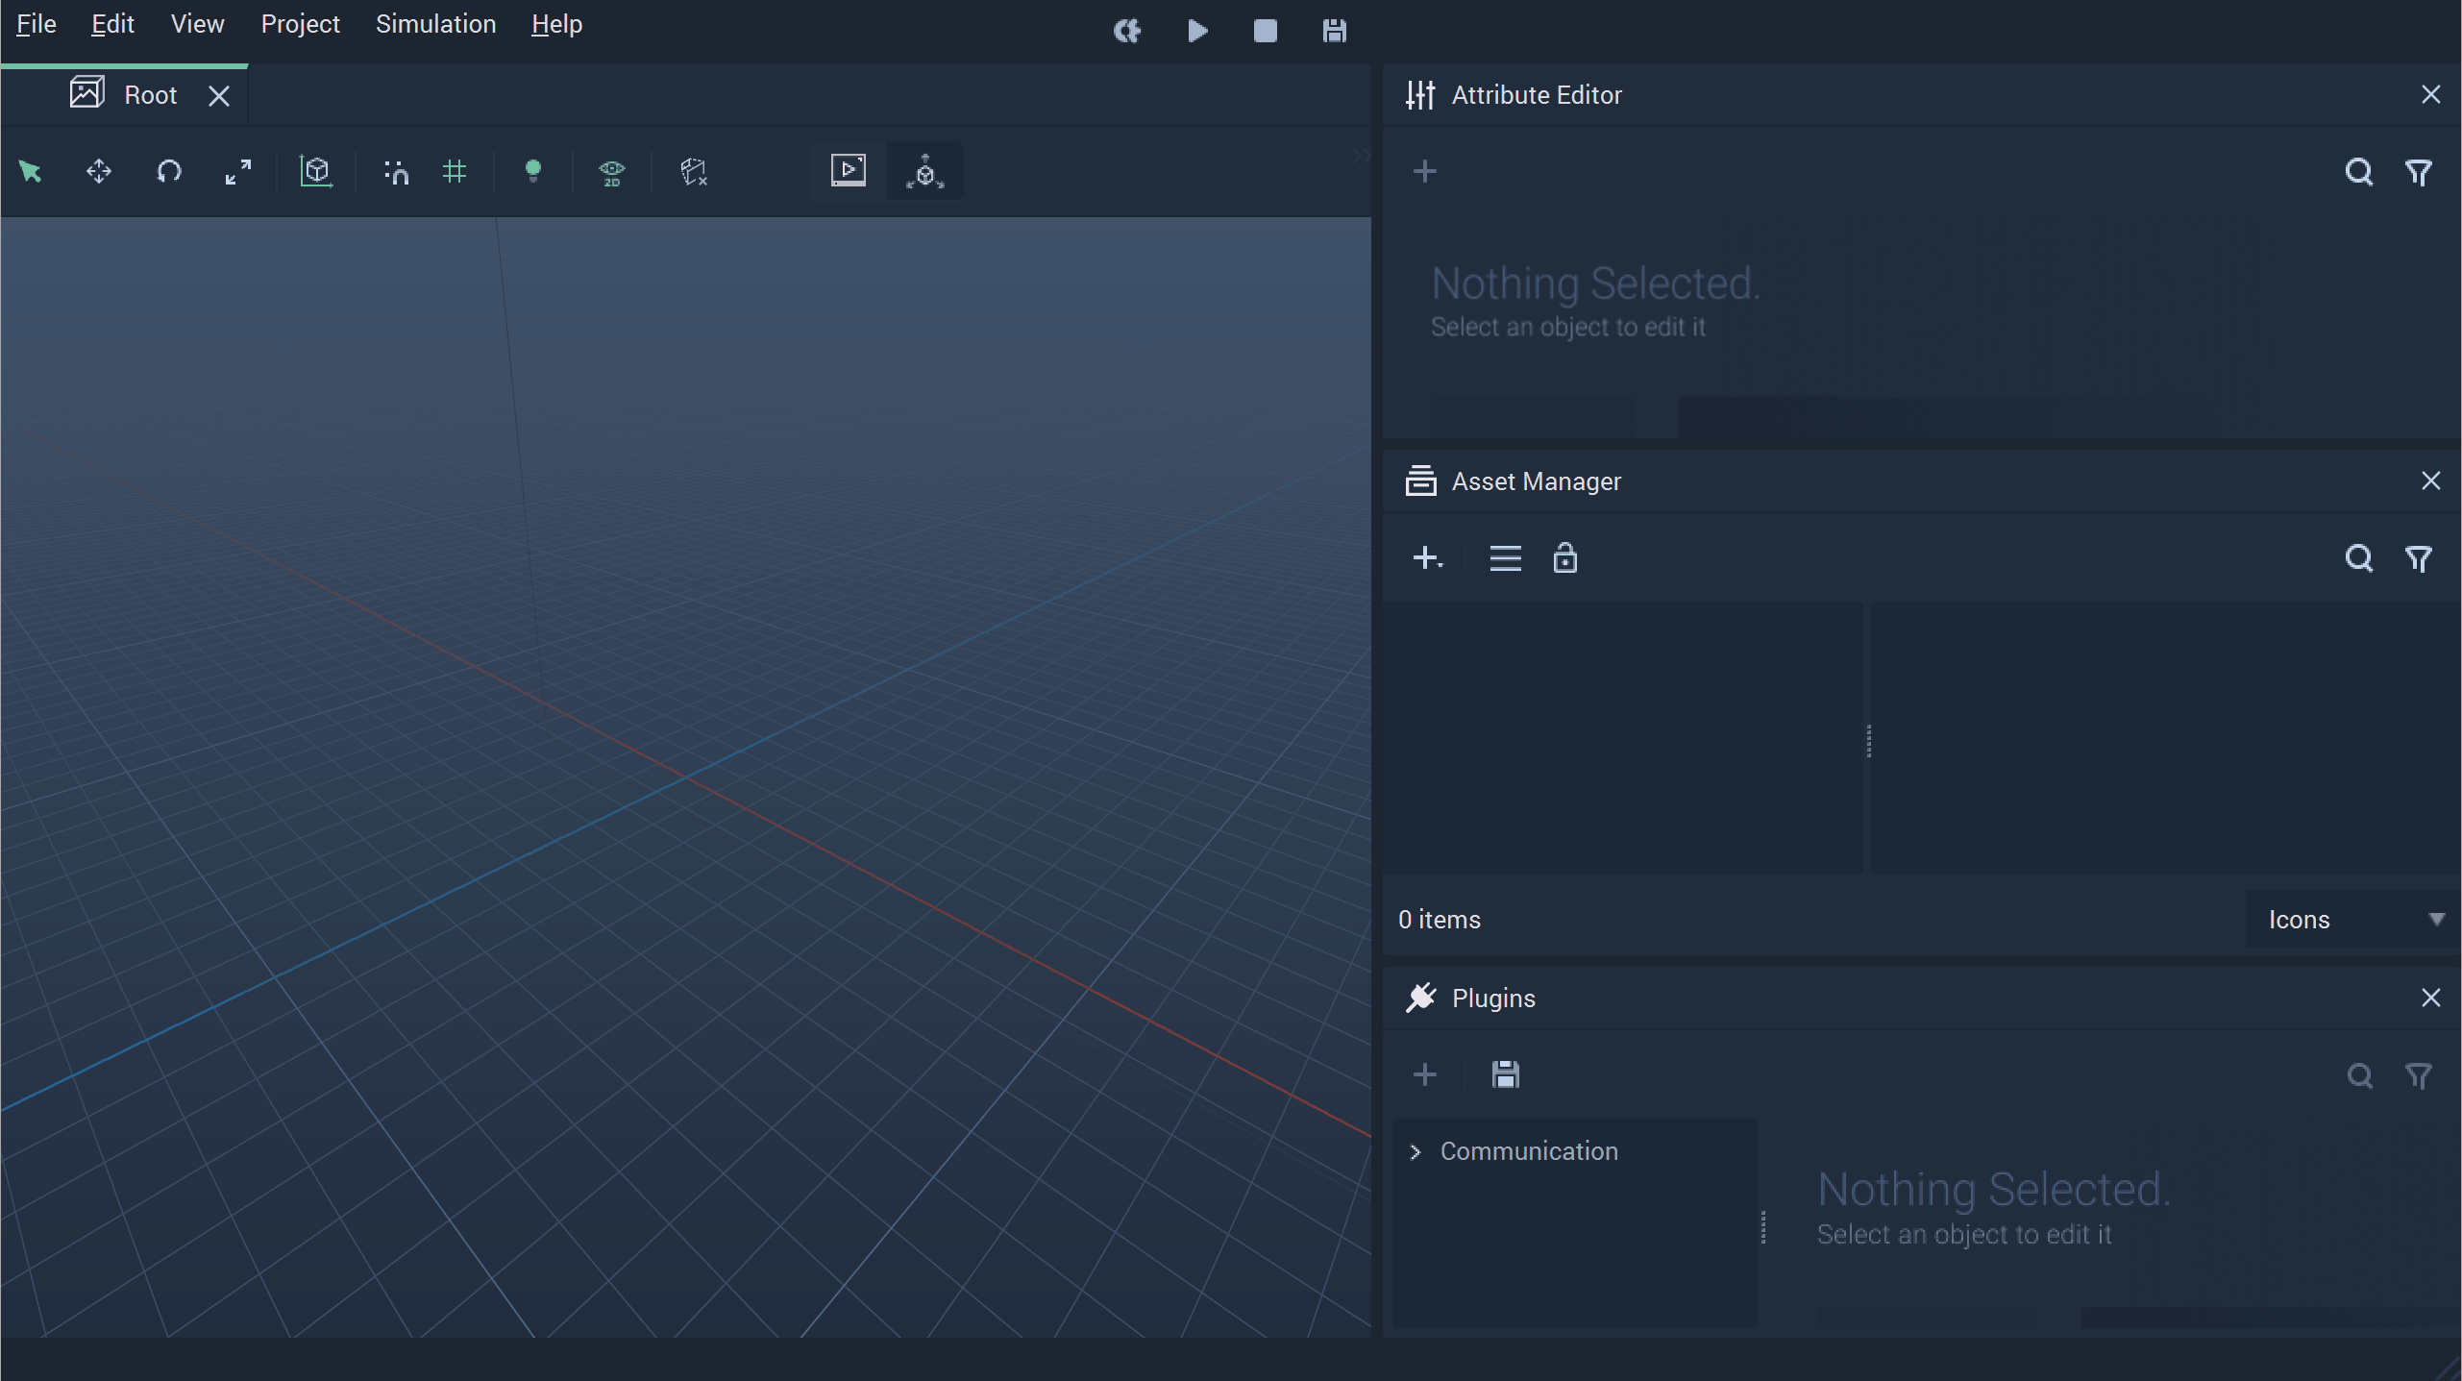
Task: Rewind the simulation to start
Action: [1127, 31]
